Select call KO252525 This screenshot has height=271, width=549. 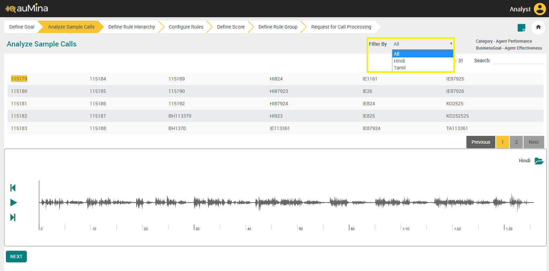click(x=457, y=116)
